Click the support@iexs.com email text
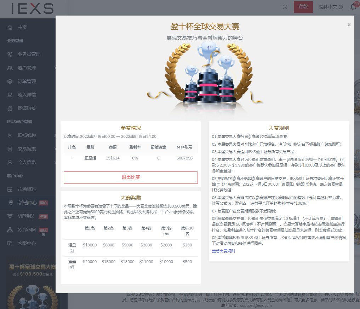The image size is (360, 309). coord(256,305)
